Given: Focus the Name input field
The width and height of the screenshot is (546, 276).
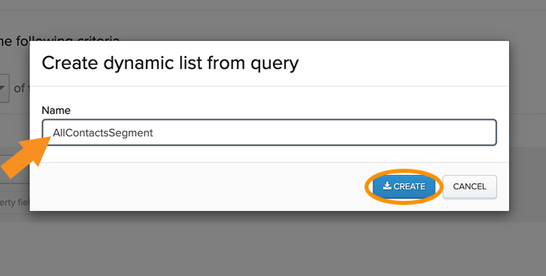Looking at the screenshot, I should tap(269, 133).
